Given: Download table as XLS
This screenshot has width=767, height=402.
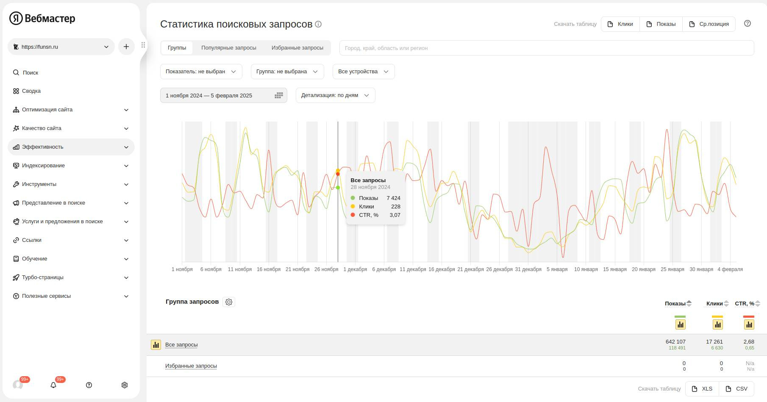Looking at the screenshot, I should tap(702, 388).
